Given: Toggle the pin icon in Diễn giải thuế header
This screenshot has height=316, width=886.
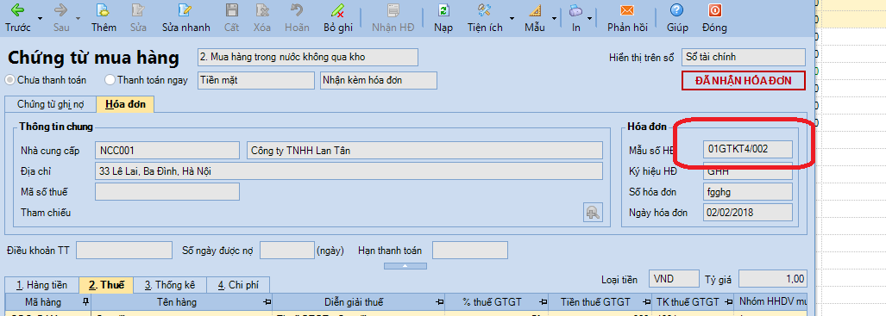Looking at the screenshot, I should click(x=439, y=302).
